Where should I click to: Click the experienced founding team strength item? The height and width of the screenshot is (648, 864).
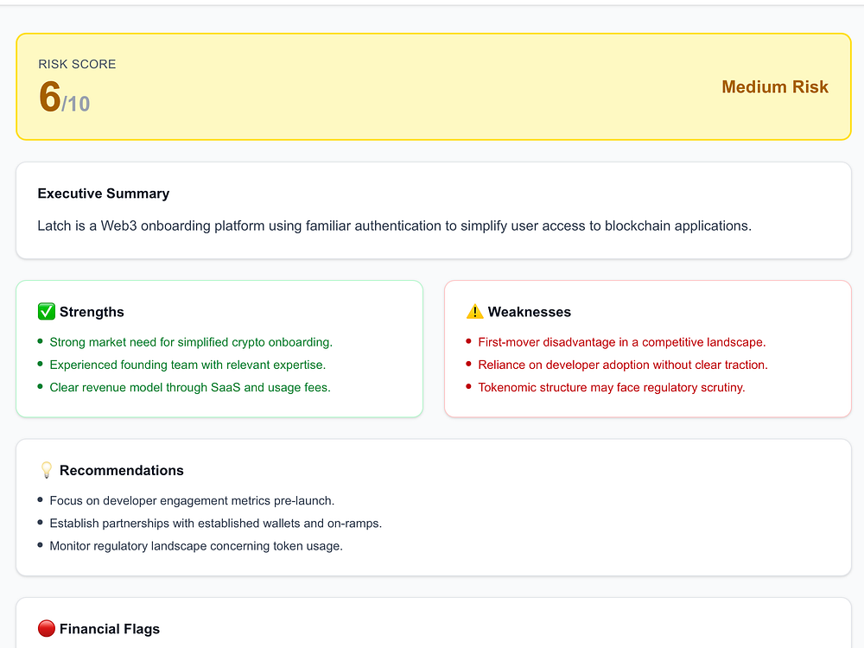point(187,365)
